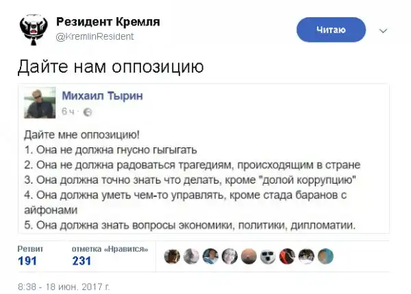Click the Читаю follow button

331,29
